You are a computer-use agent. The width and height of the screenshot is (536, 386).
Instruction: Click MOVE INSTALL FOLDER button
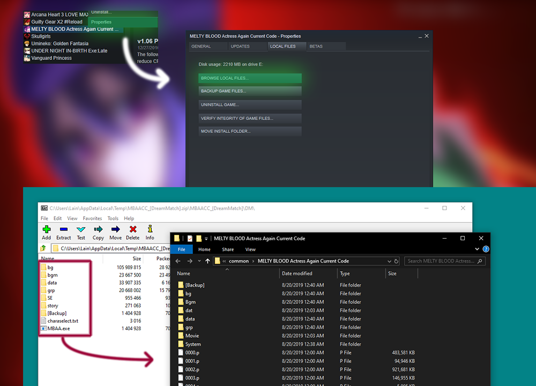250,131
